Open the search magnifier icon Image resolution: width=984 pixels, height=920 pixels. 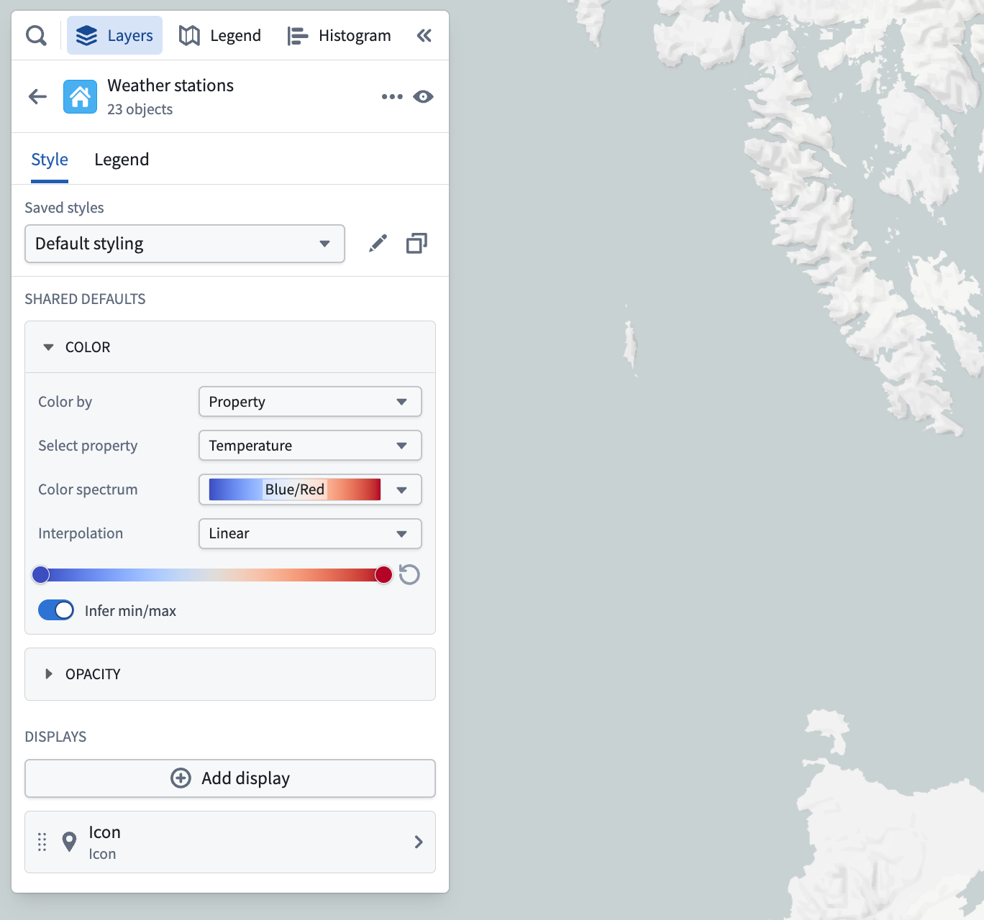tap(36, 35)
